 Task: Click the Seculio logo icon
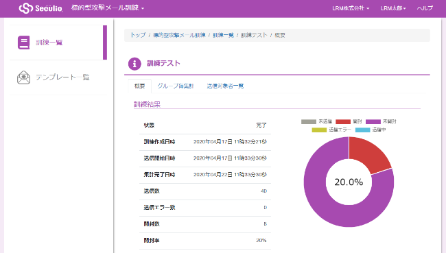[25, 8]
